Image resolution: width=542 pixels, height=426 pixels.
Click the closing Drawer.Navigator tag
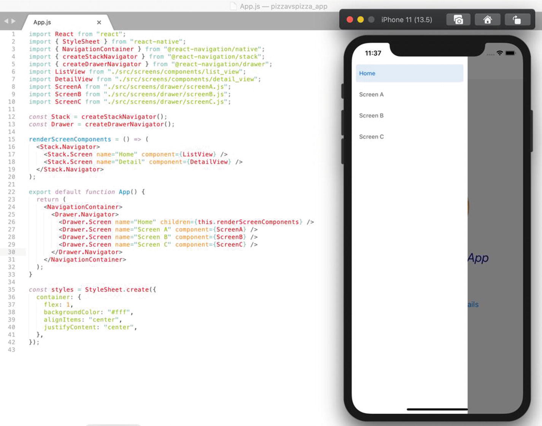point(87,252)
